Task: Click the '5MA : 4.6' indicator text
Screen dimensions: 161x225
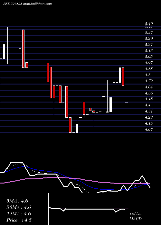Action: tap(17, 201)
